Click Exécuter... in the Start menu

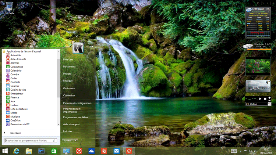tap(68, 131)
